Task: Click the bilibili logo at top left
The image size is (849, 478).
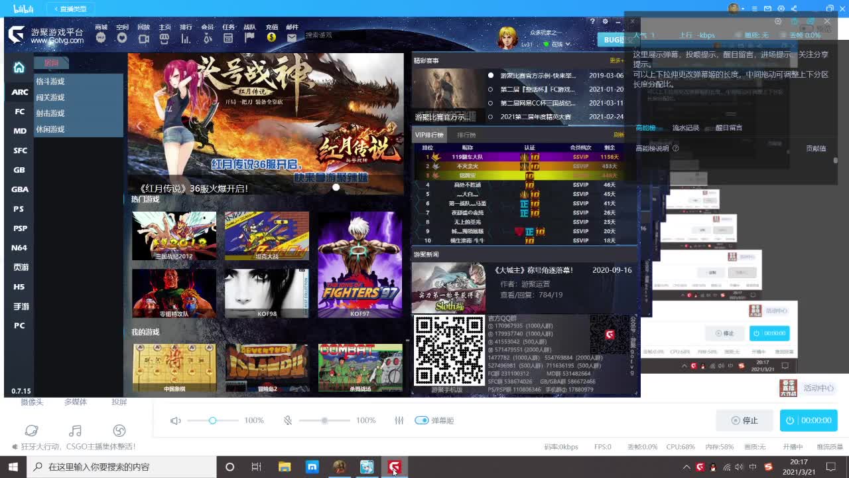Action: pos(23,9)
